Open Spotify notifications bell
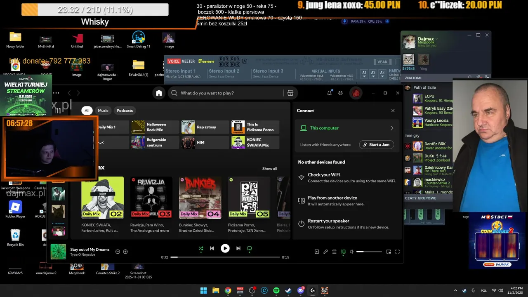528x297 pixels. click(329, 93)
